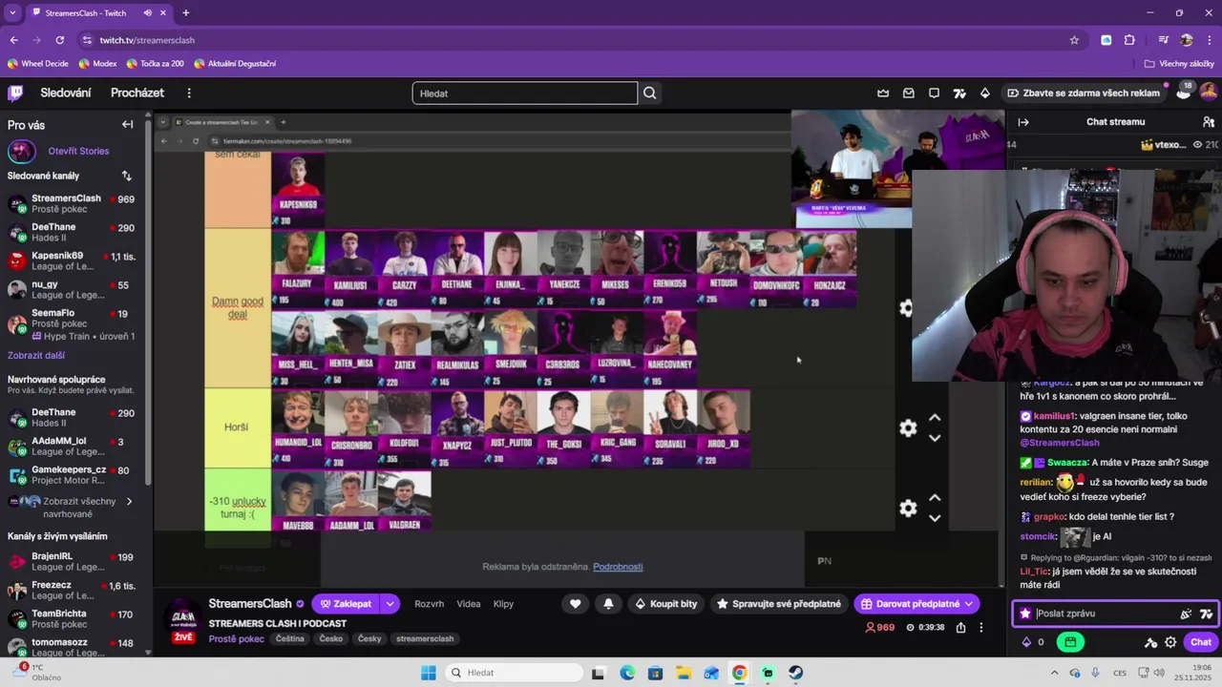
Task: Open user avatar menu
Action: pos(1208,93)
